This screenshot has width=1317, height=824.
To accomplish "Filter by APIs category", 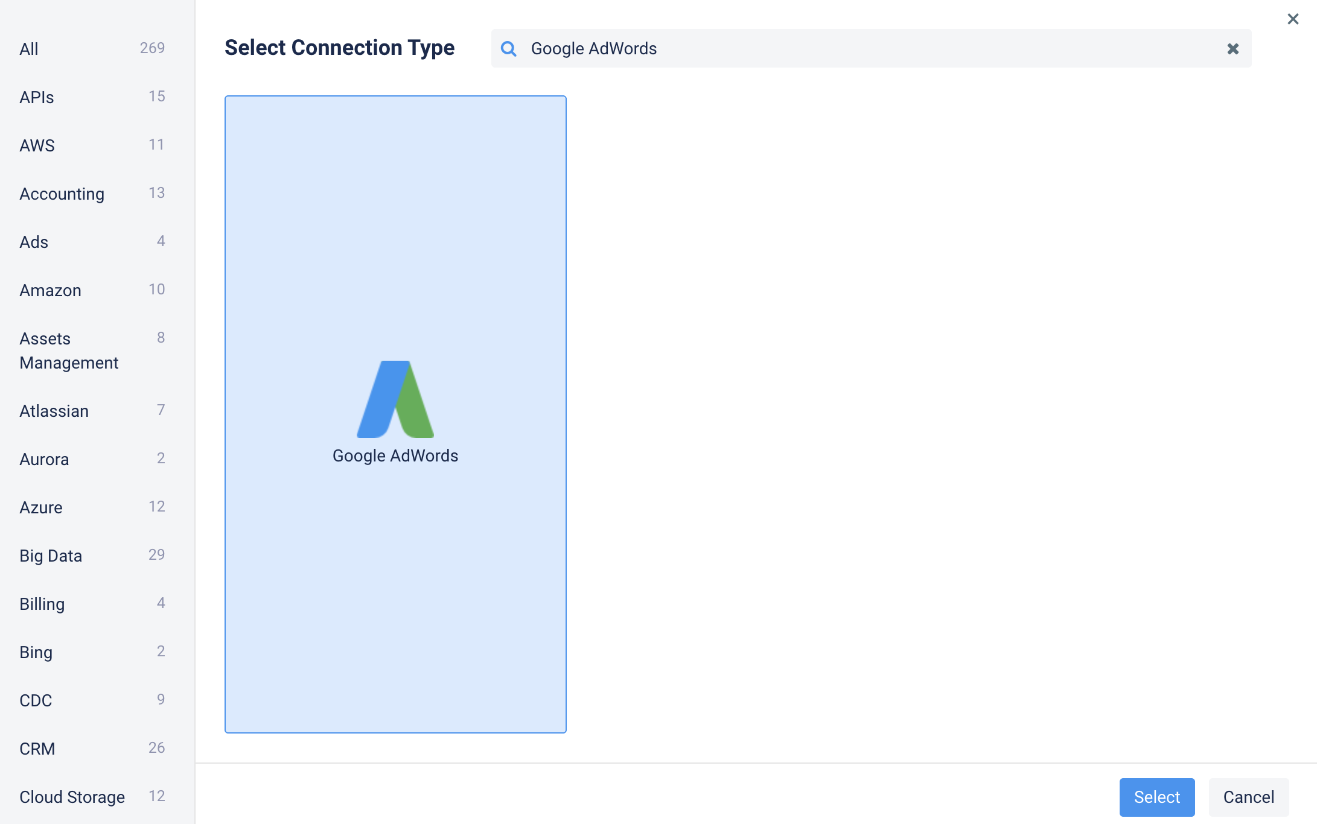I will pyautogui.click(x=92, y=97).
